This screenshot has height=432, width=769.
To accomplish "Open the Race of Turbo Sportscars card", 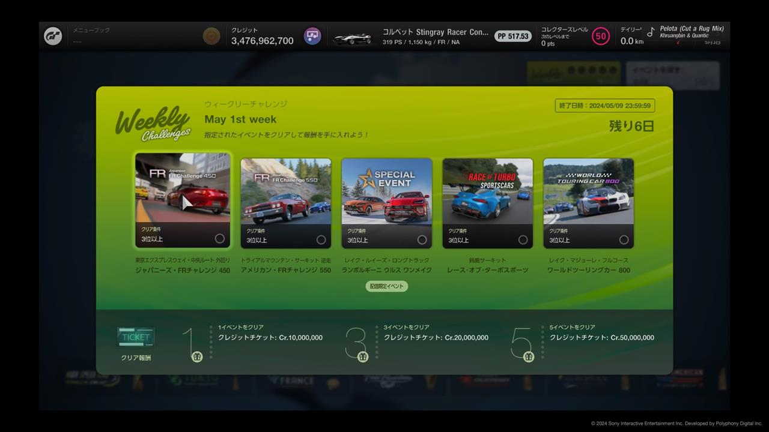I will (488, 203).
